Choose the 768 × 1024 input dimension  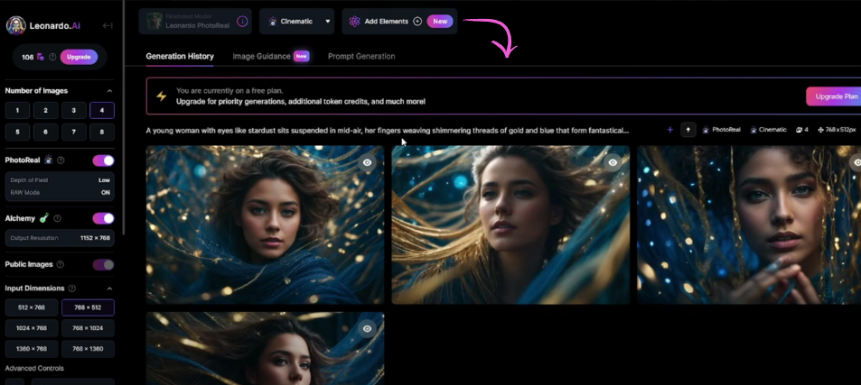(88, 328)
